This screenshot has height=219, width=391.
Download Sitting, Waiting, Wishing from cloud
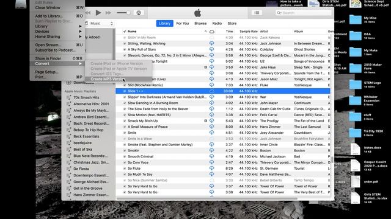[212, 43]
